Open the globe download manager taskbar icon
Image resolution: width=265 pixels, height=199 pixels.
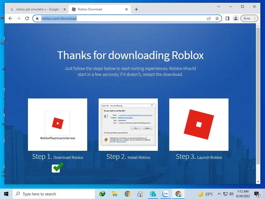point(102,194)
